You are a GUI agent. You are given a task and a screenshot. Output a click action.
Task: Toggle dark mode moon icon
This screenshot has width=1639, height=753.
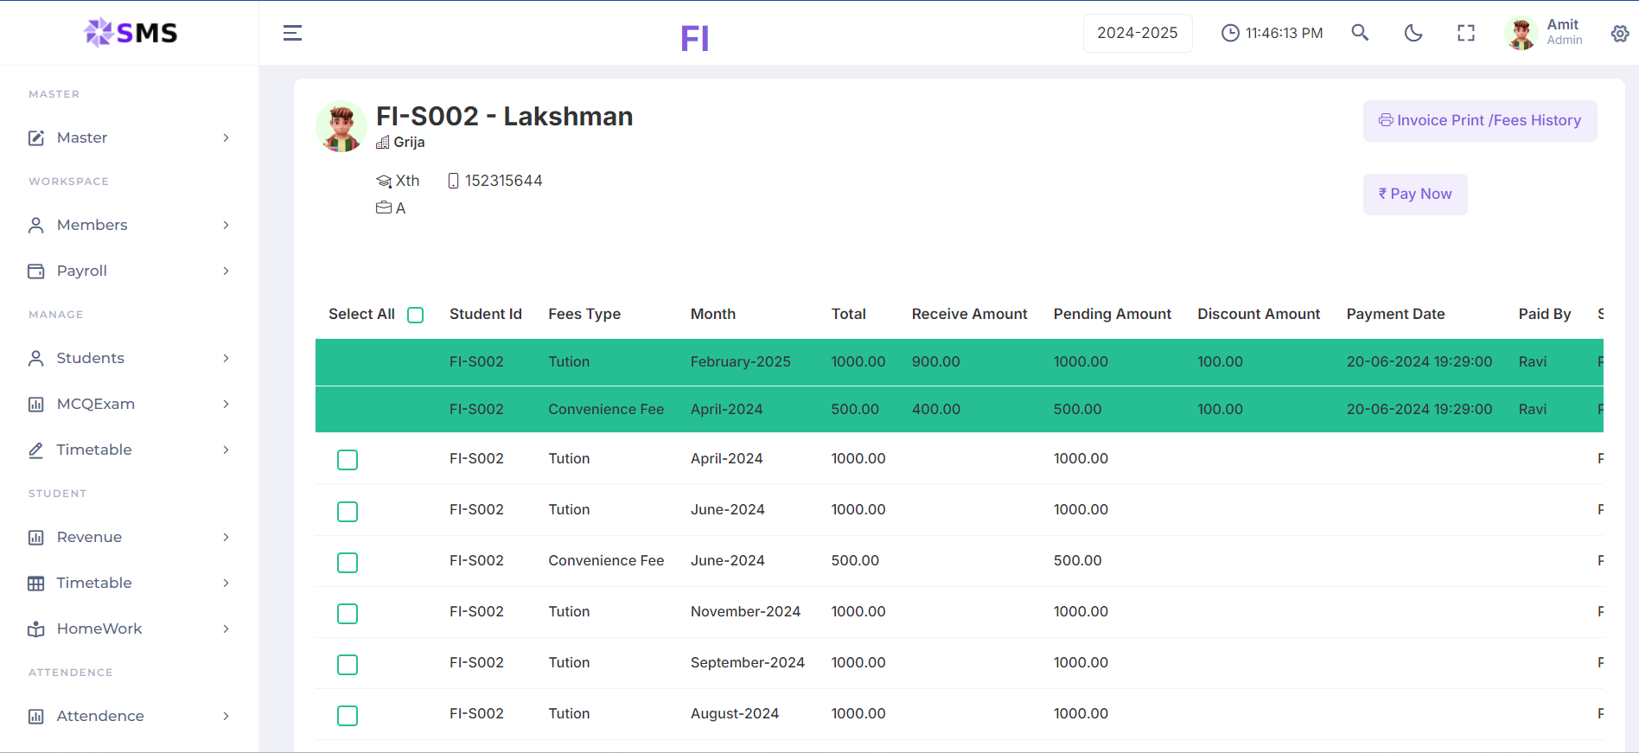(x=1413, y=33)
